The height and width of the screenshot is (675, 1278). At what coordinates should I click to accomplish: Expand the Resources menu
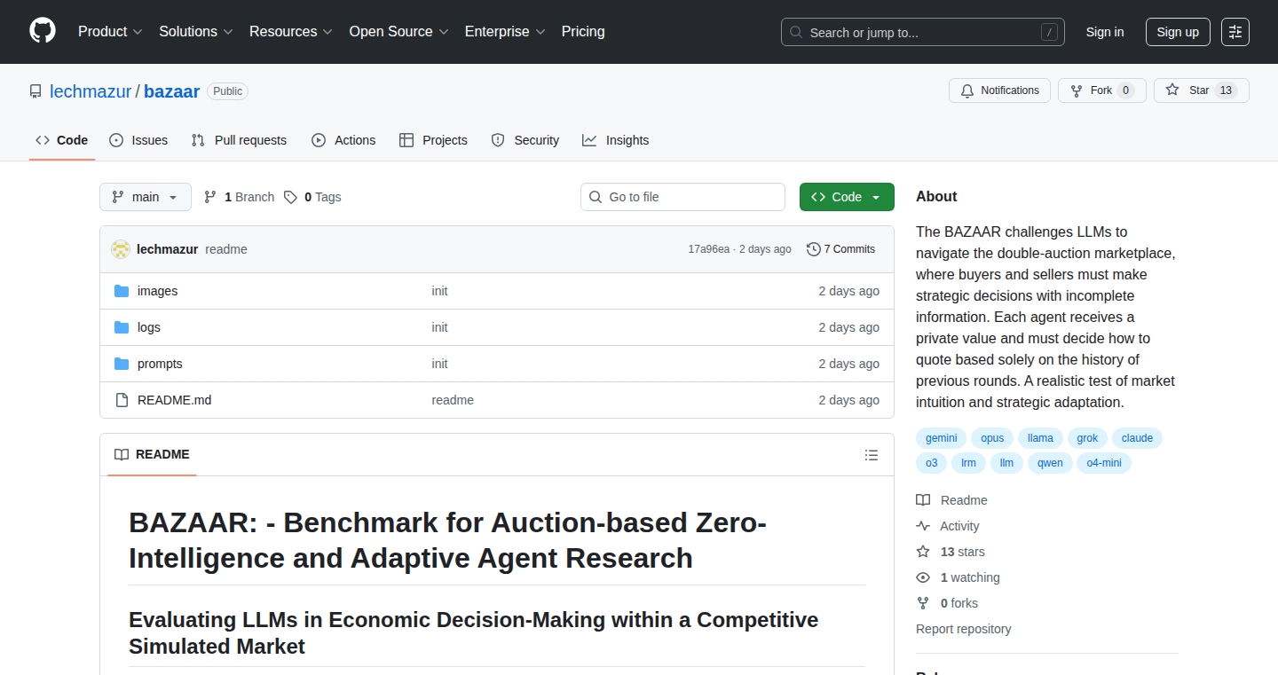tap(291, 31)
